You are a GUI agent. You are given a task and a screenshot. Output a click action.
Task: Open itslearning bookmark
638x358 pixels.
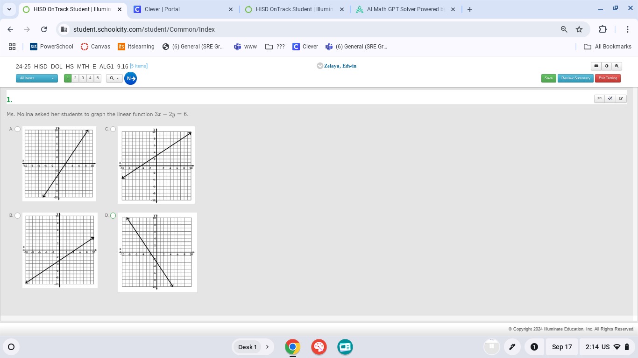(x=136, y=47)
